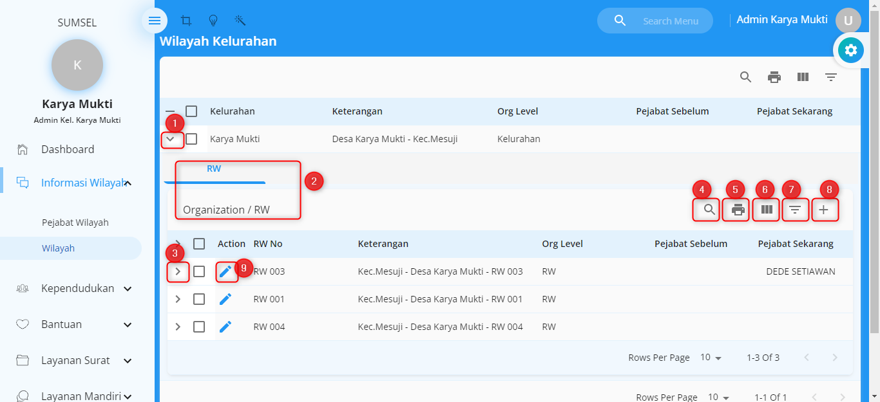The width and height of the screenshot is (880, 402).
Task: Open RW table Rows Per Page dropdown
Action: point(711,358)
